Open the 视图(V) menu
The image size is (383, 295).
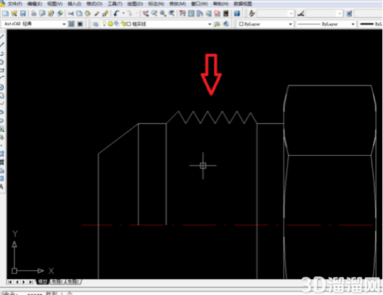pyautogui.click(x=55, y=4)
